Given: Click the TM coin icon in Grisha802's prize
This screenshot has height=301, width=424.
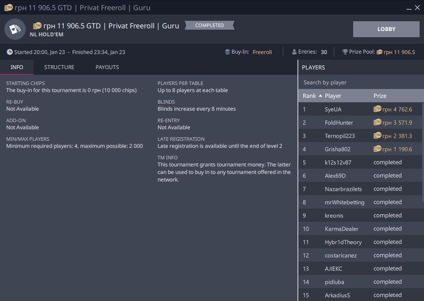Looking at the screenshot, I should pos(378,149).
